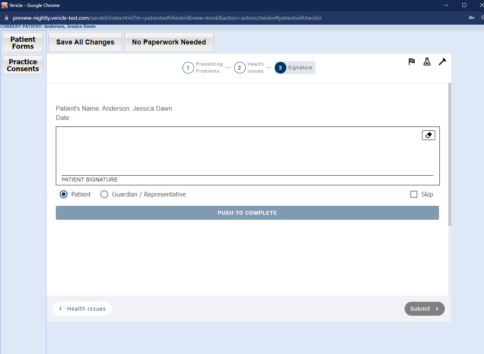Click the lab flask icon

(427, 62)
